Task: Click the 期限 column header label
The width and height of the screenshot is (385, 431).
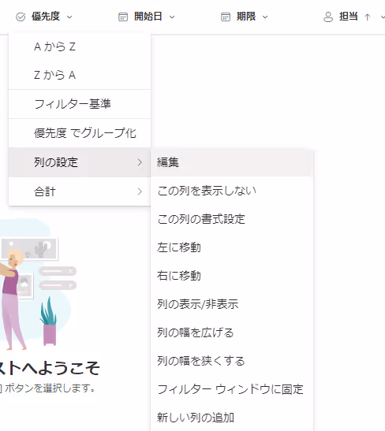Action: pyautogui.click(x=246, y=17)
